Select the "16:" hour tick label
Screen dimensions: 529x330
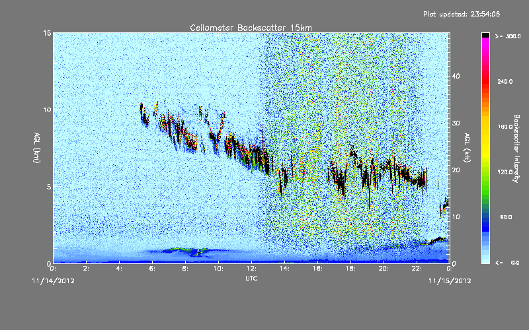[317, 269]
